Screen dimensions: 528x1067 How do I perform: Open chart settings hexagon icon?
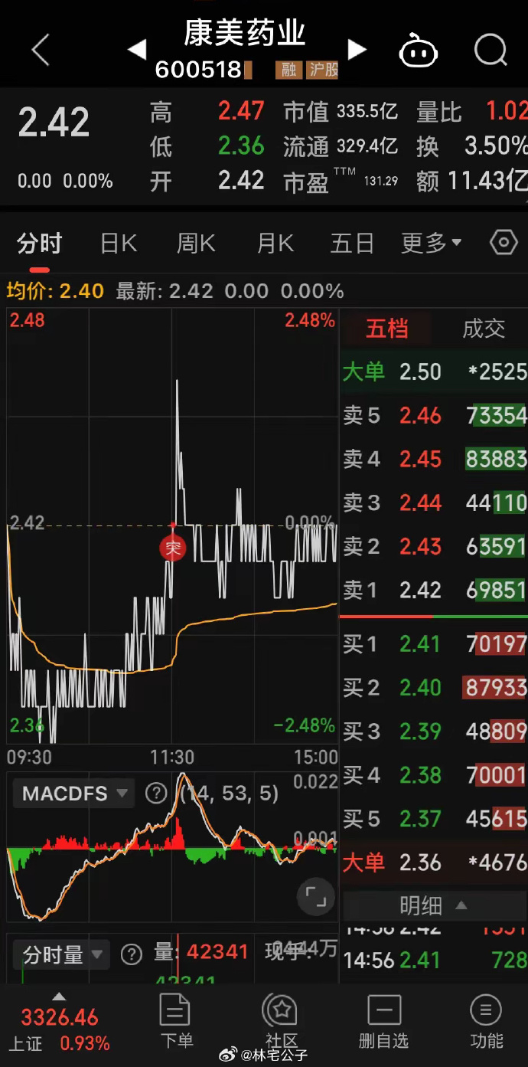[x=504, y=244]
